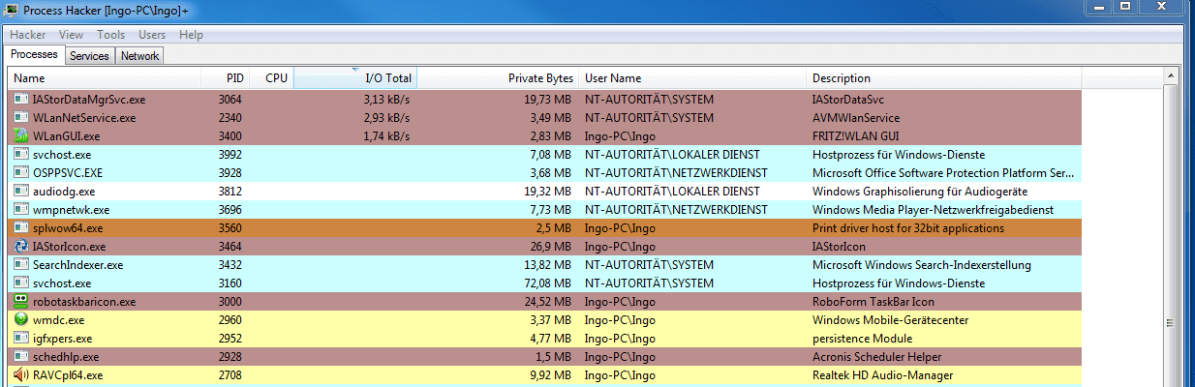Click the 26,9 MB private bytes value
This screenshot has height=387, width=1195.
[552, 246]
